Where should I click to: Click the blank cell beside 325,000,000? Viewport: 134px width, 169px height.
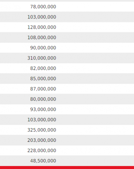pyautogui.click(x=96, y=130)
